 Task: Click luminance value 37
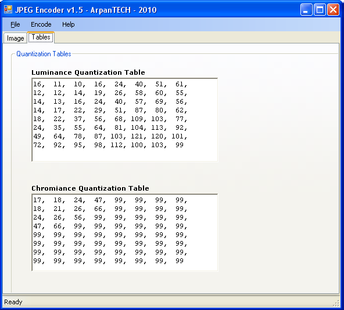78,119
